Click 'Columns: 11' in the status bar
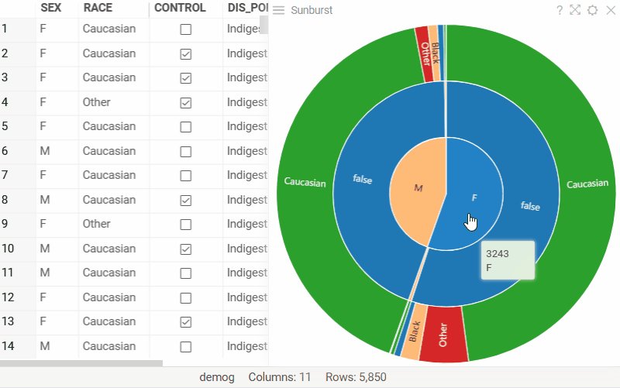 [280, 377]
